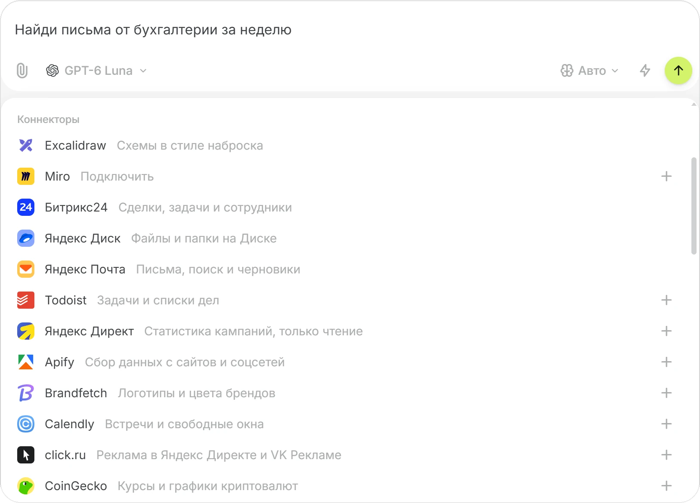
Task: Add the Apify connector with plus
Action: pos(666,362)
